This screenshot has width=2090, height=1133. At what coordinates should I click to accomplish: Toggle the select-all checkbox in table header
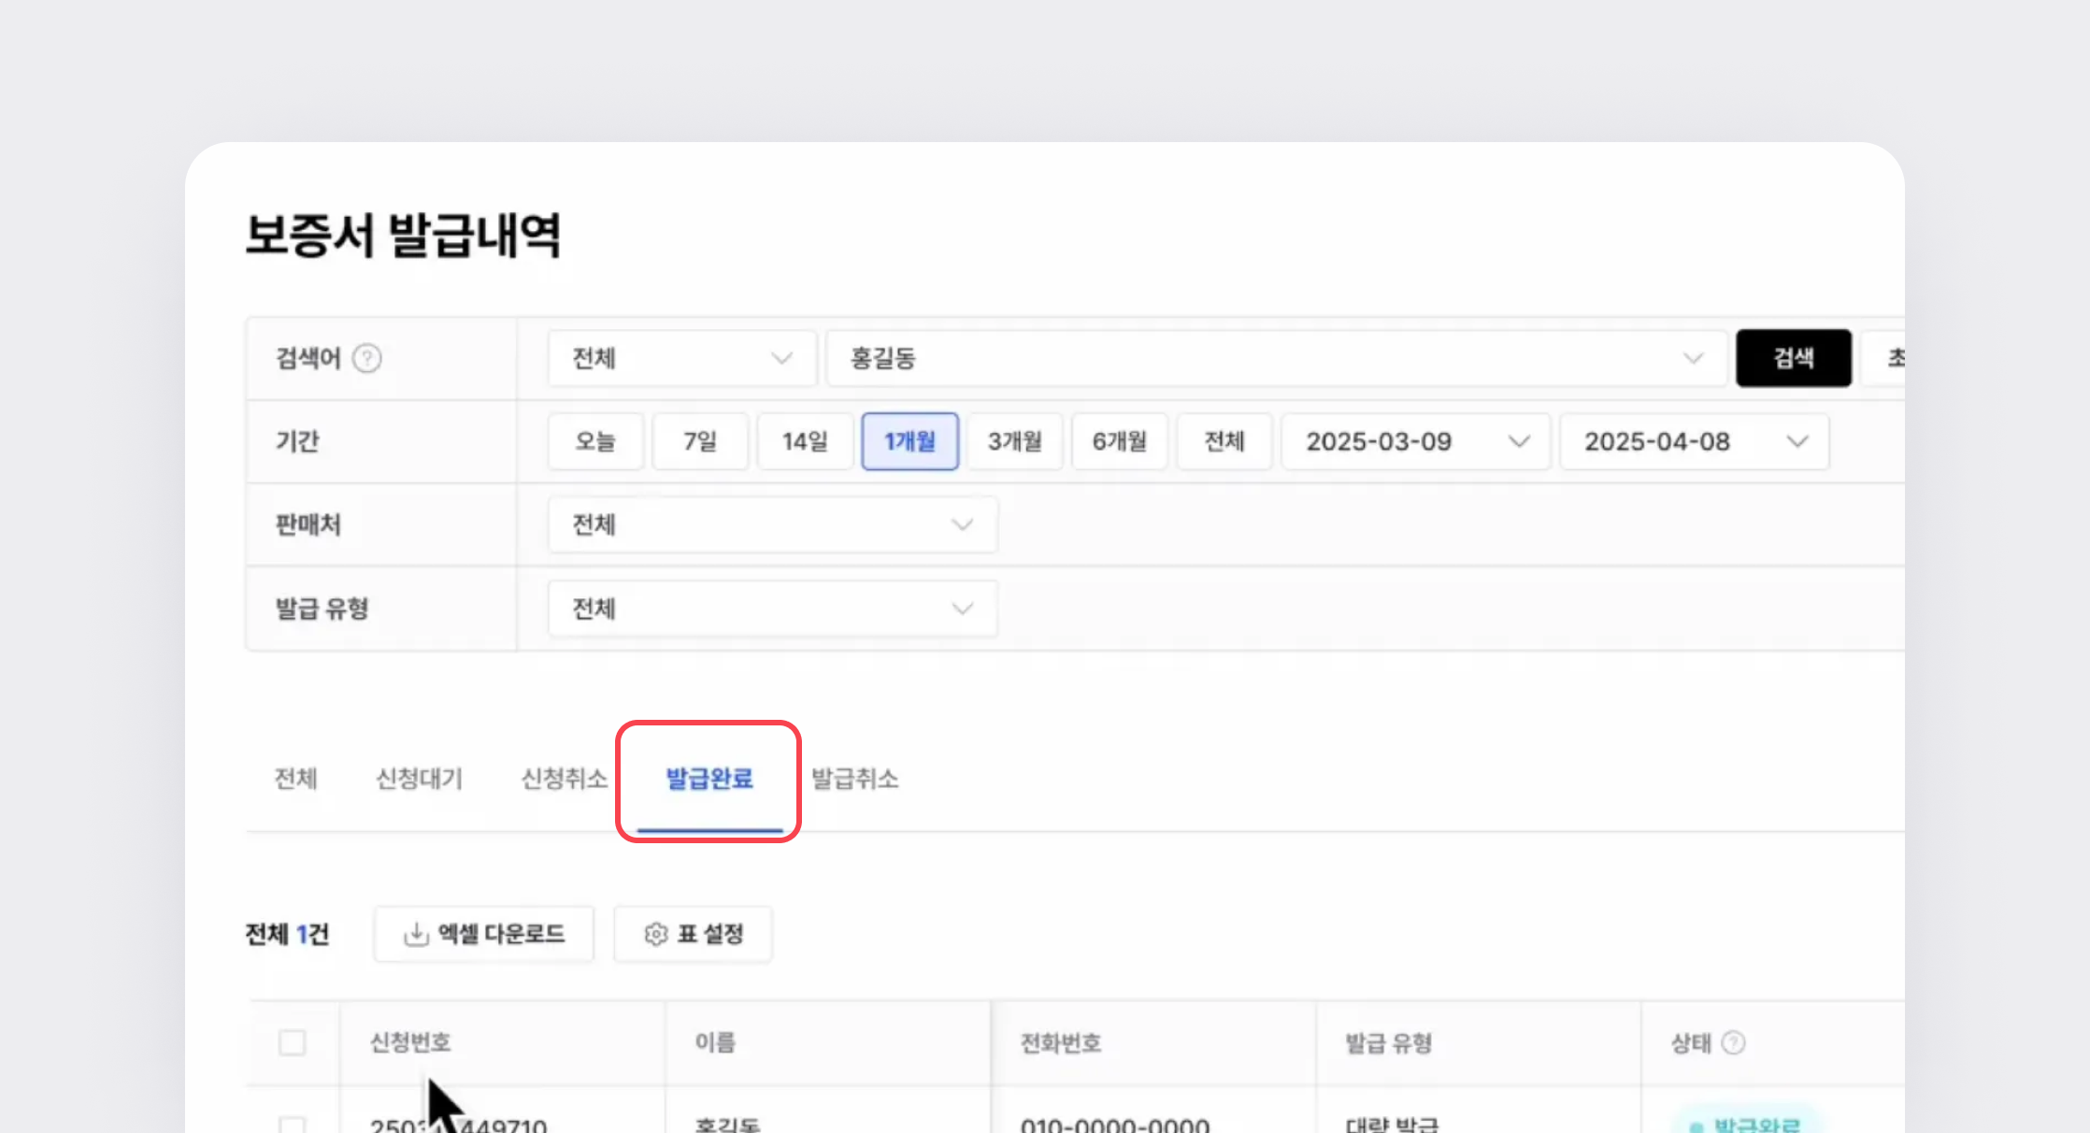293,1042
